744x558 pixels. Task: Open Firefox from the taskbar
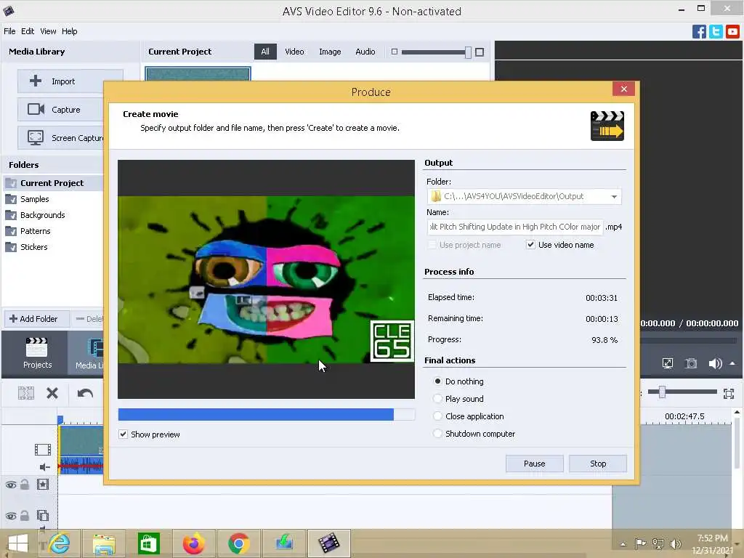point(193,543)
